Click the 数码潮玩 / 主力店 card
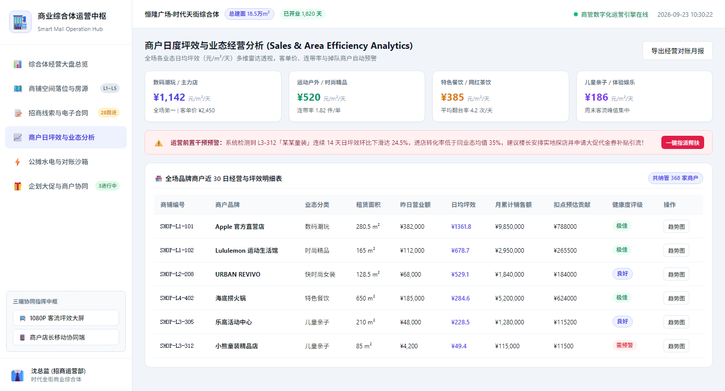 [213, 96]
